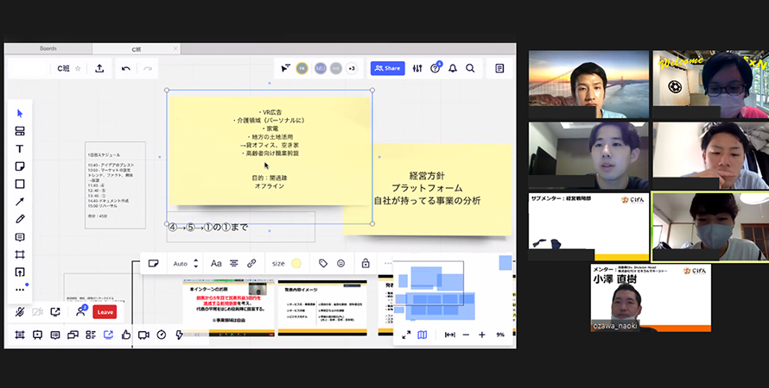Expand more tools with the three-dots button
This screenshot has width=769, height=388.
[x=20, y=290]
